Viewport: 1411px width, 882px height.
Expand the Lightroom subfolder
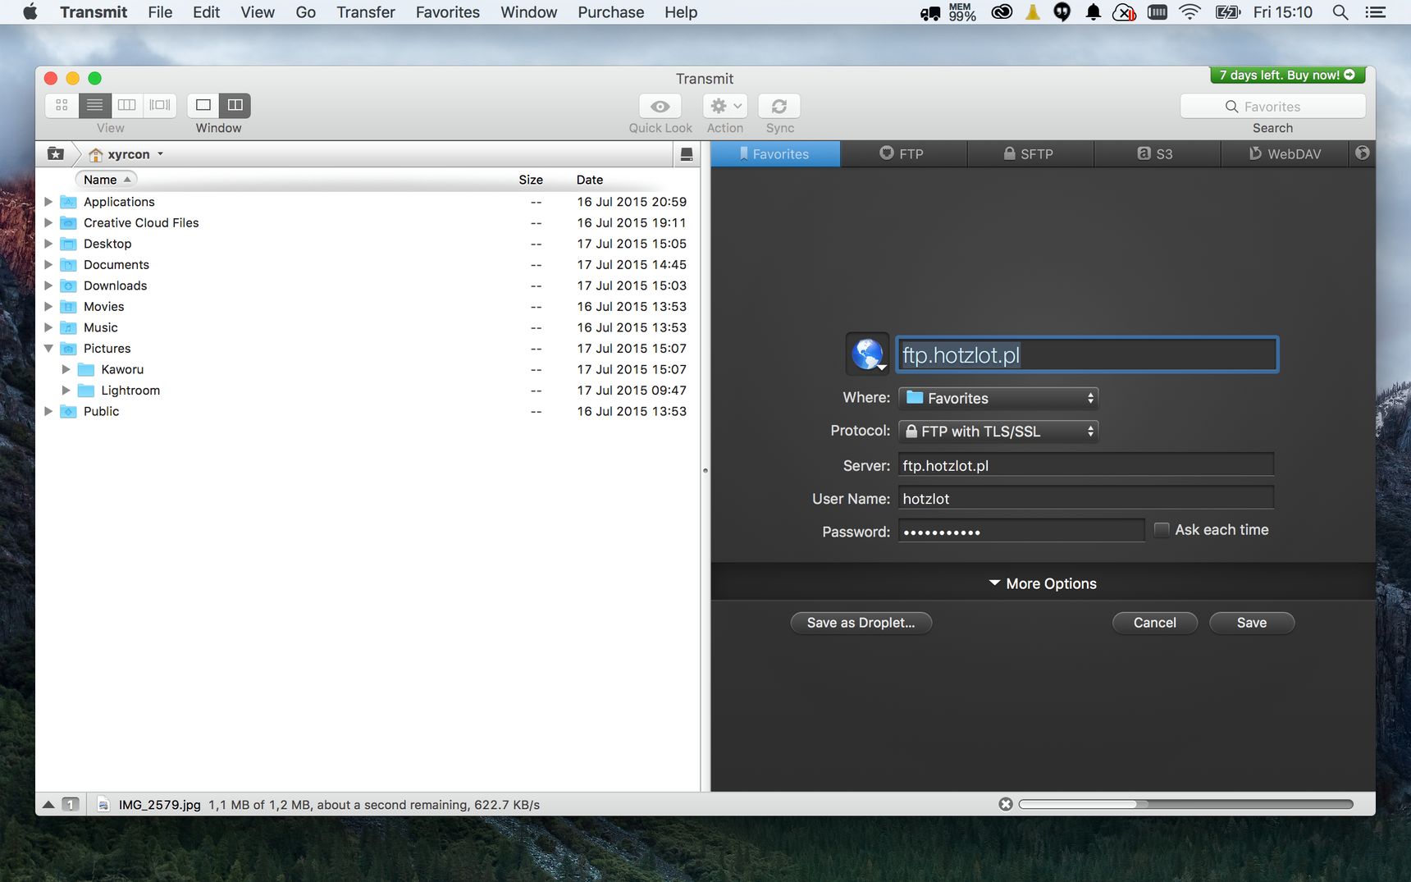66,391
